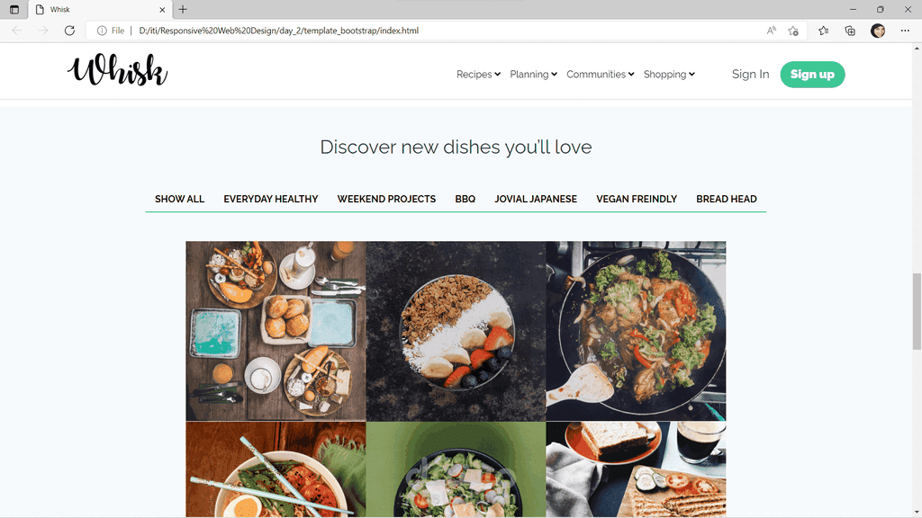Open browser Settings and more menu
Viewport: 922px width, 518px height.
[905, 31]
